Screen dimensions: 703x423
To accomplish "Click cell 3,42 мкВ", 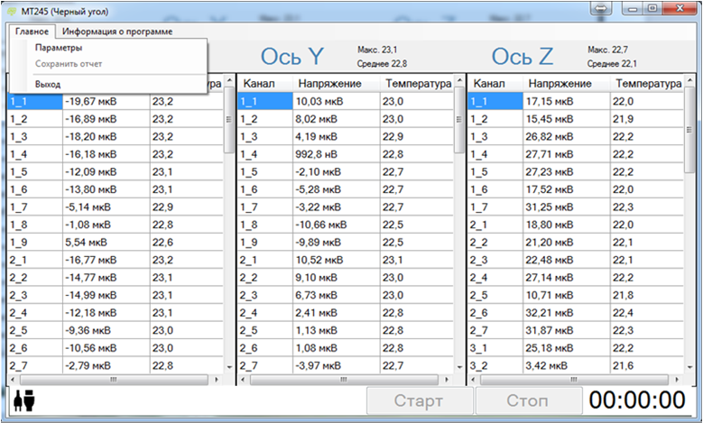I will click(566, 365).
